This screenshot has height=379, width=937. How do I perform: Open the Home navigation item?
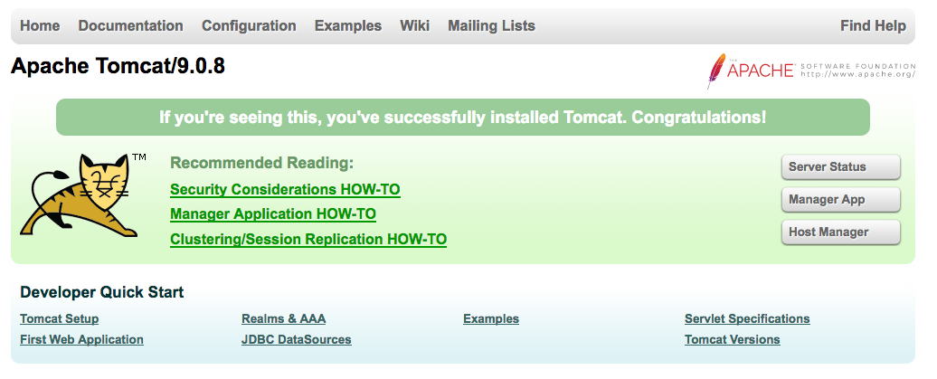[40, 26]
